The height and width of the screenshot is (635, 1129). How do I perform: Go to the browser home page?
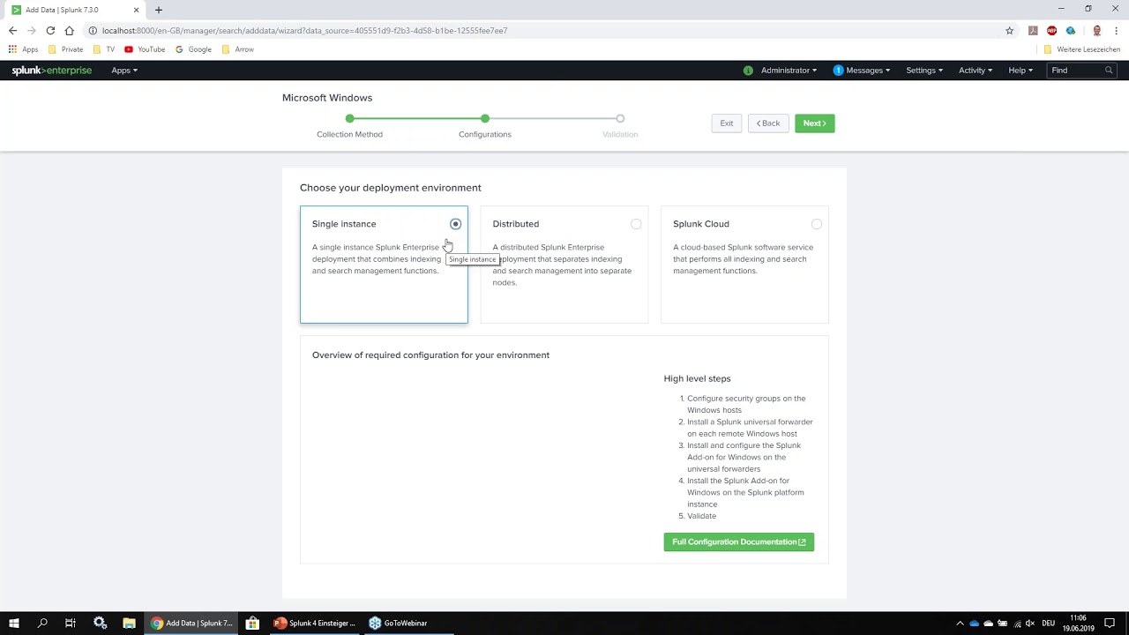pos(70,31)
